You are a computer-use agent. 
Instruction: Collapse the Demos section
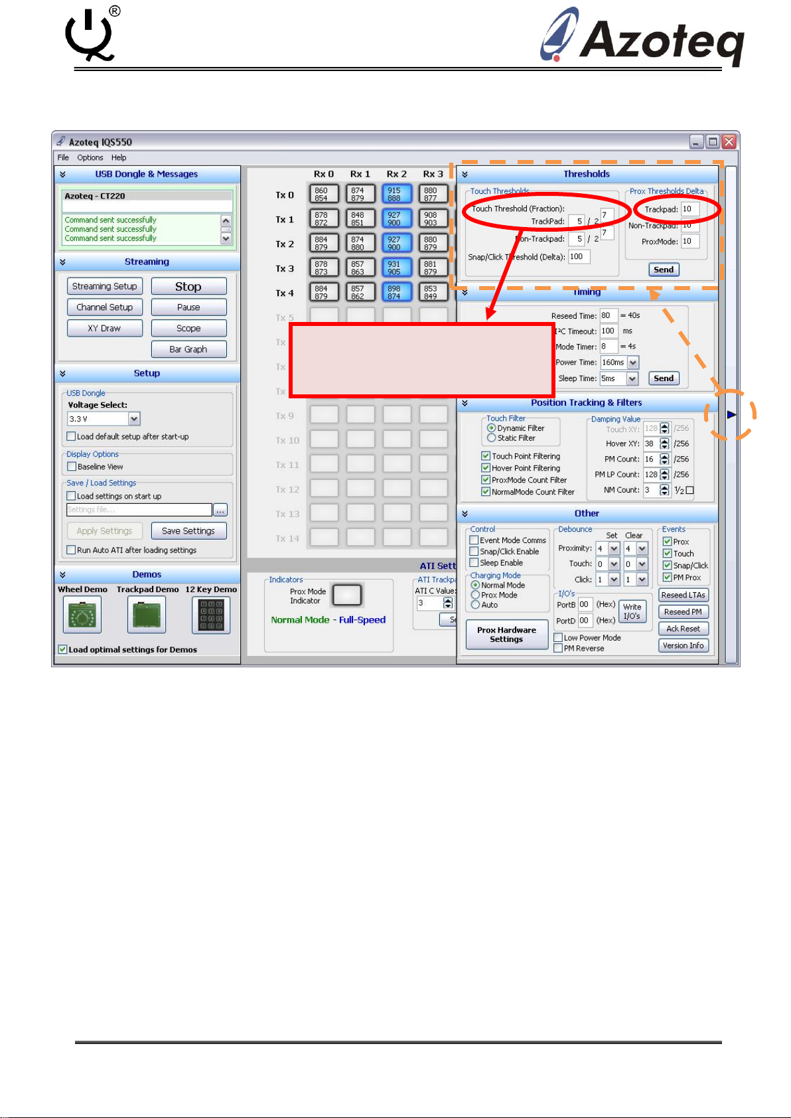[x=62, y=575]
